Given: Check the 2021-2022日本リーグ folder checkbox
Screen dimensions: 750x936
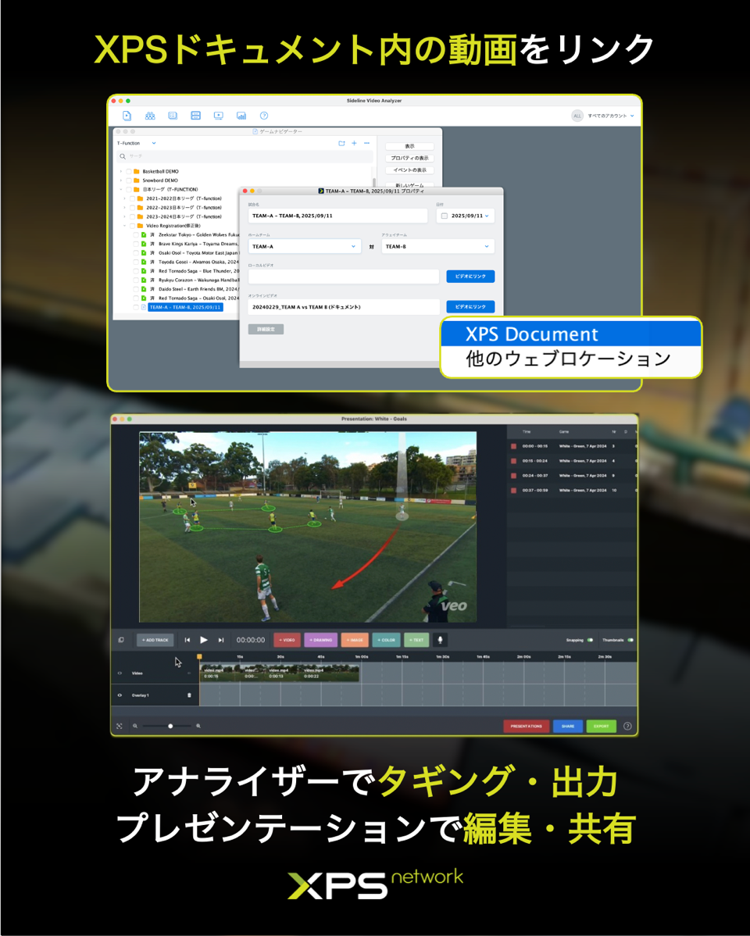Looking at the screenshot, I should [x=133, y=198].
